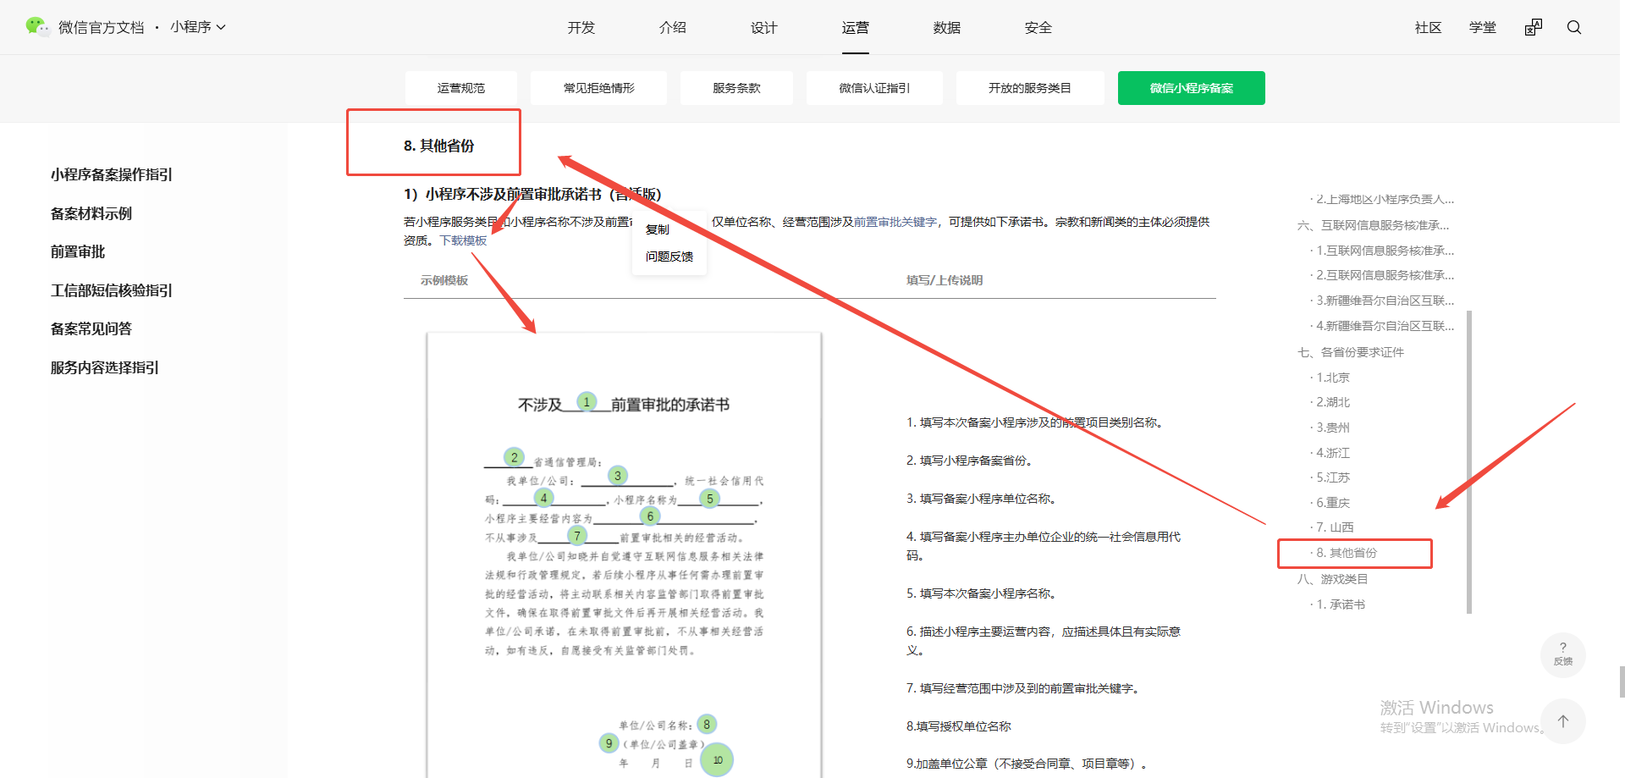Click the WeChat logo icon
This screenshot has height=778, width=1625.
coord(37,27)
